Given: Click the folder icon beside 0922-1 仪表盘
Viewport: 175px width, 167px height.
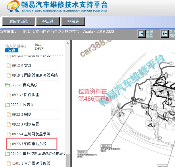Looking at the screenshot, I should (7, 105).
